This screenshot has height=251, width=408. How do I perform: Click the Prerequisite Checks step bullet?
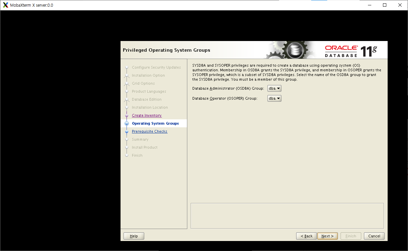point(127,131)
